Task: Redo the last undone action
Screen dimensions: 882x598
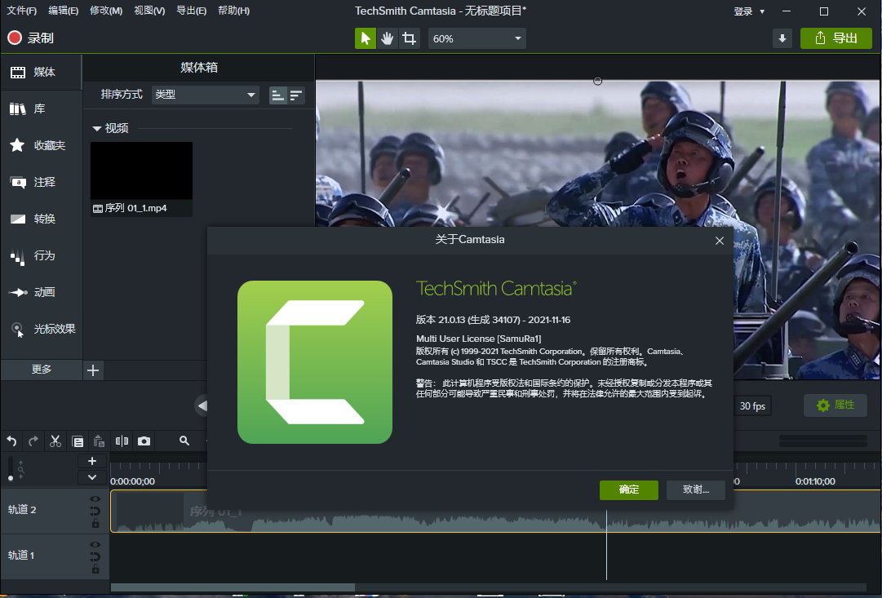Action: pos(33,441)
